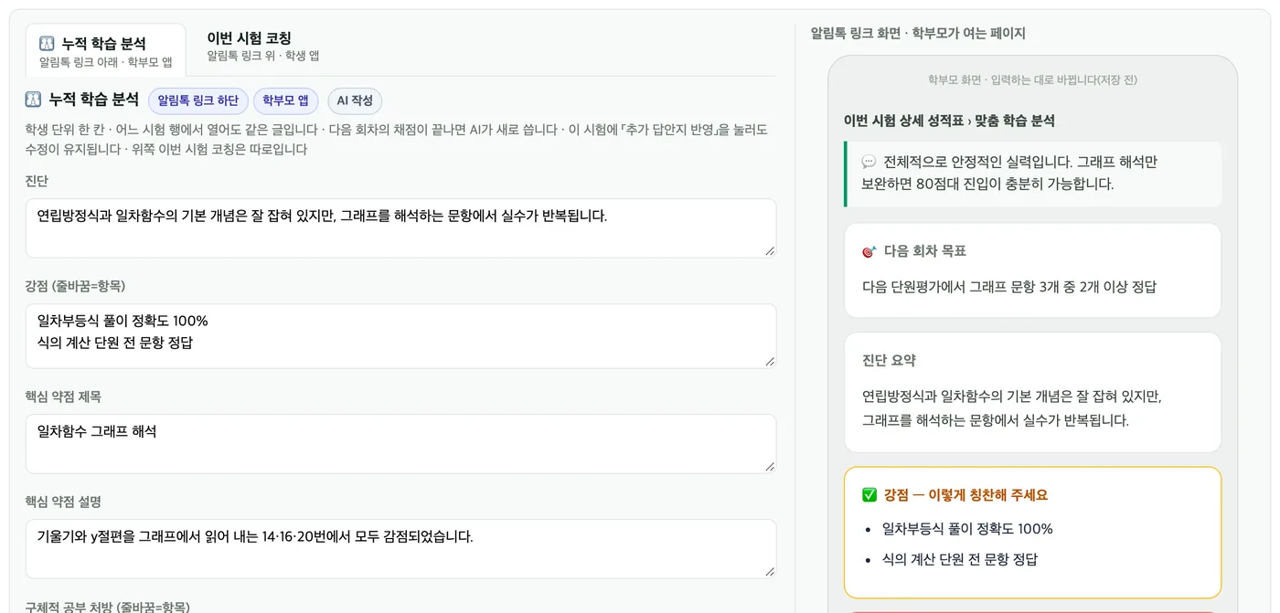Edit the 진단 text area

pyautogui.click(x=400, y=228)
